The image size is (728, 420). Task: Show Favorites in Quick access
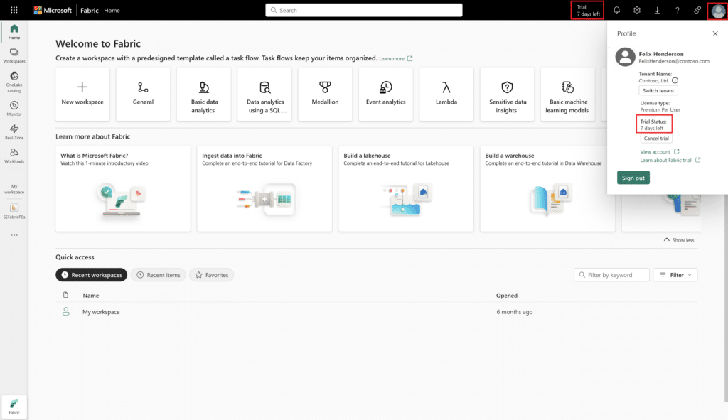tap(211, 274)
